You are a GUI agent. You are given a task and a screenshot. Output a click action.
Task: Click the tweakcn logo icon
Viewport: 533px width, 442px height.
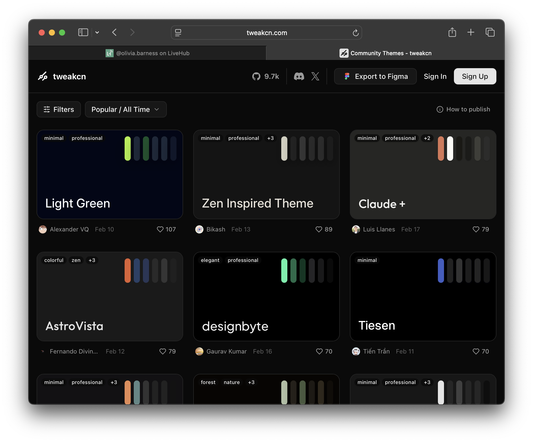coord(43,76)
